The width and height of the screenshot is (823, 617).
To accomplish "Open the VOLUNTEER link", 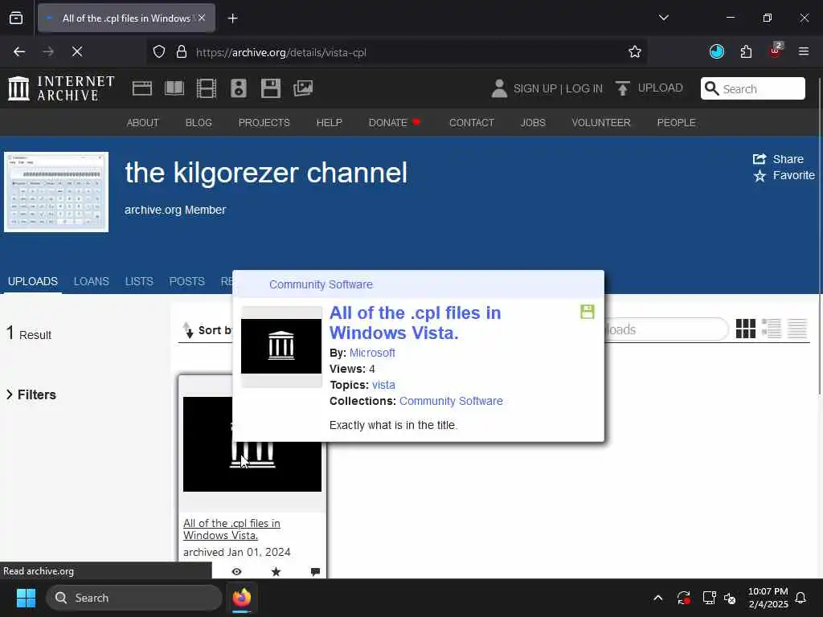I will pos(601,122).
